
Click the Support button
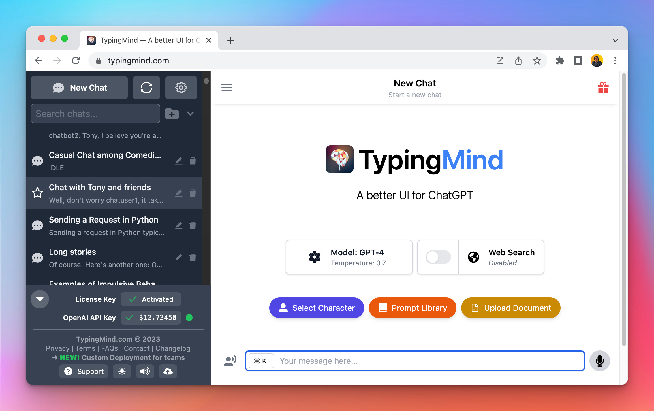[84, 371]
